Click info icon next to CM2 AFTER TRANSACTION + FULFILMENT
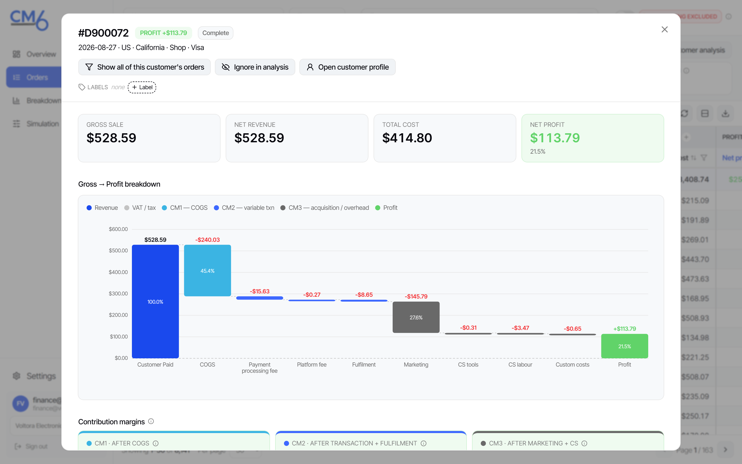The width and height of the screenshot is (742, 464). pyautogui.click(x=424, y=443)
